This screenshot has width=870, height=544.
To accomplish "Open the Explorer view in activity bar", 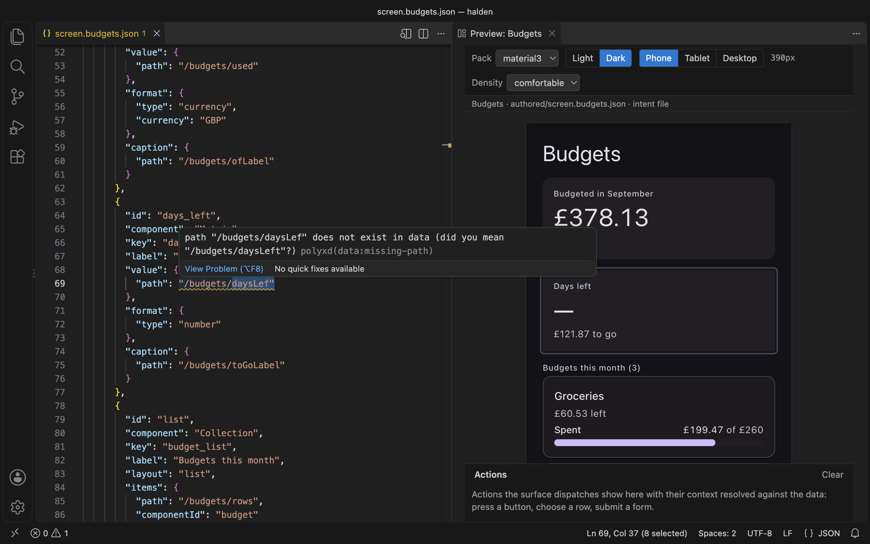I will click(17, 36).
